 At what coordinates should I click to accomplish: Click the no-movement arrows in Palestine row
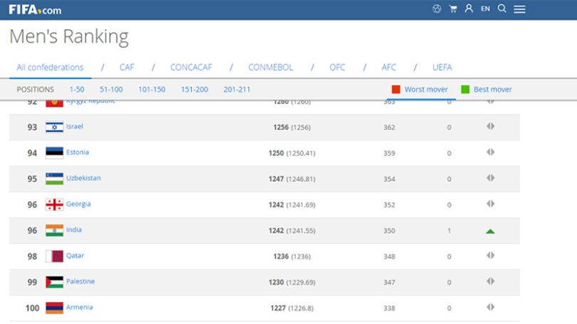pos(490,281)
